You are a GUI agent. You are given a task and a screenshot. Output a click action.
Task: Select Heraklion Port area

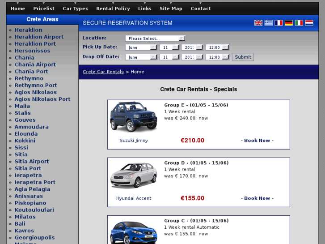35,44
